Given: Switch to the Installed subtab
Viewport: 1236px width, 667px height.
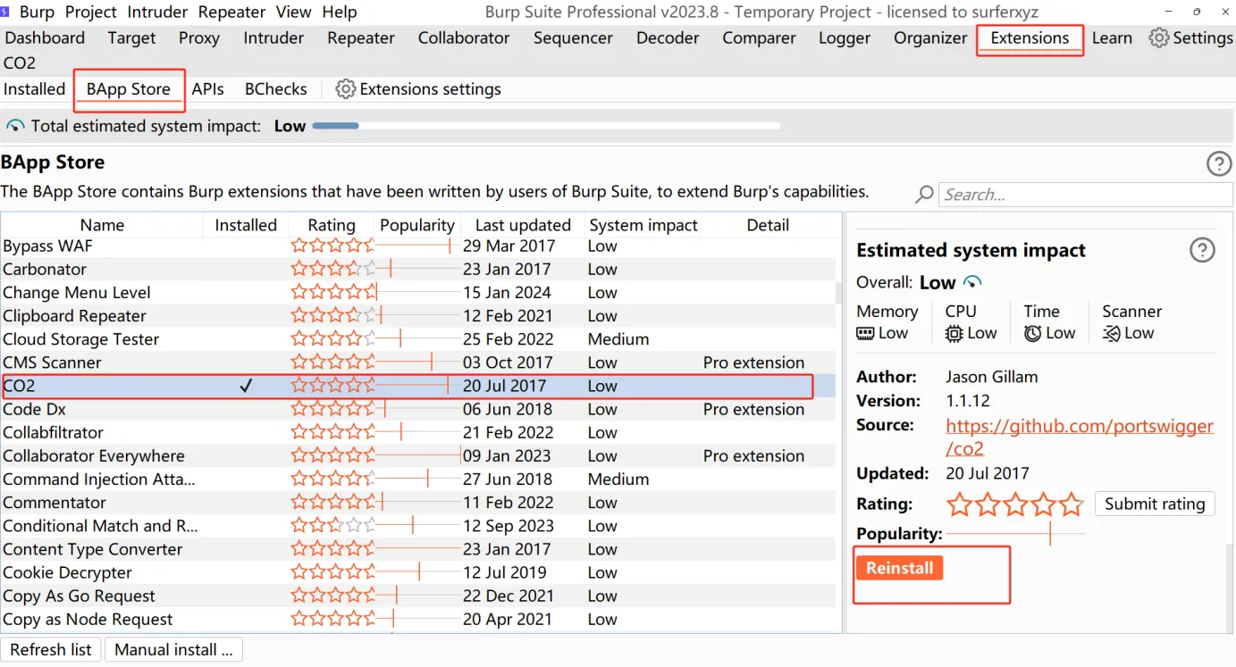Looking at the screenshot, I should point(34,89).
